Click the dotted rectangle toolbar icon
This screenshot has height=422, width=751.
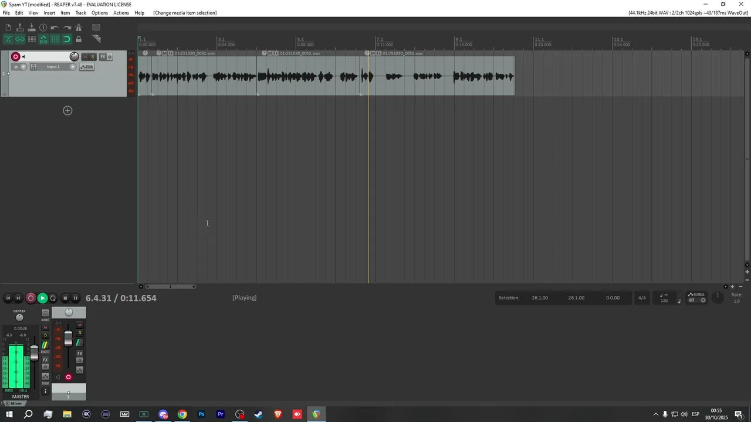pyautogui.click(x=96, y=28)
